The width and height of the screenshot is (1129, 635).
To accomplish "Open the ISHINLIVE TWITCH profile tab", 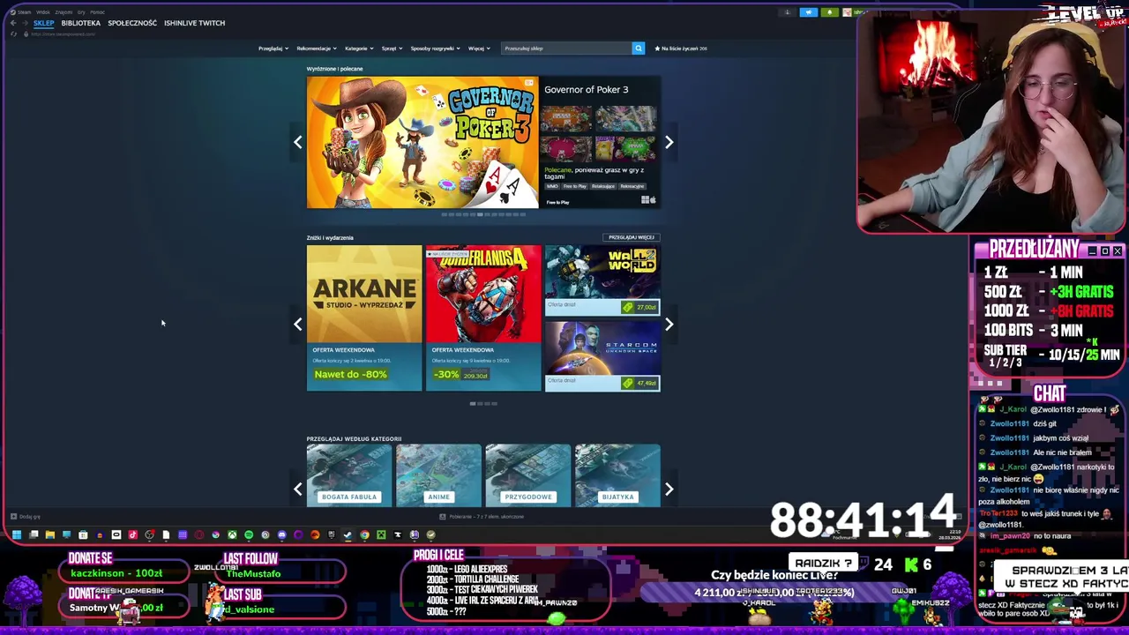I will (x=194, y=23).
